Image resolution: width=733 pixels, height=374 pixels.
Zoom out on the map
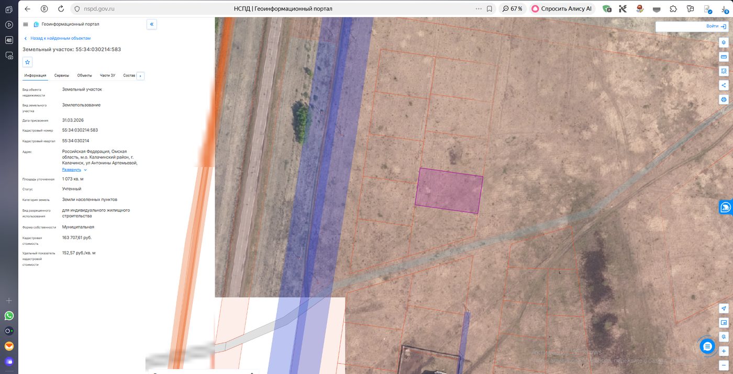[724, 365]
